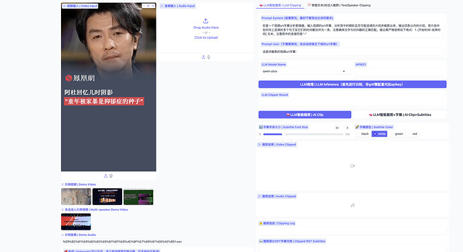Click the AI Clip+Subtitles button
The height and width of the screenshot is (252, 463).
click(400, 115)
